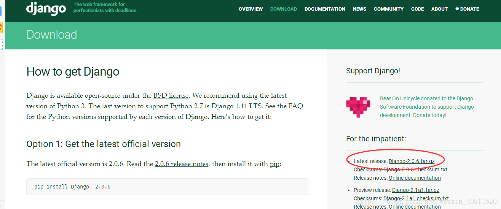Read the 2.0.6 release notes link
Screen dimensions: 501x209
(x=182, y=164)
